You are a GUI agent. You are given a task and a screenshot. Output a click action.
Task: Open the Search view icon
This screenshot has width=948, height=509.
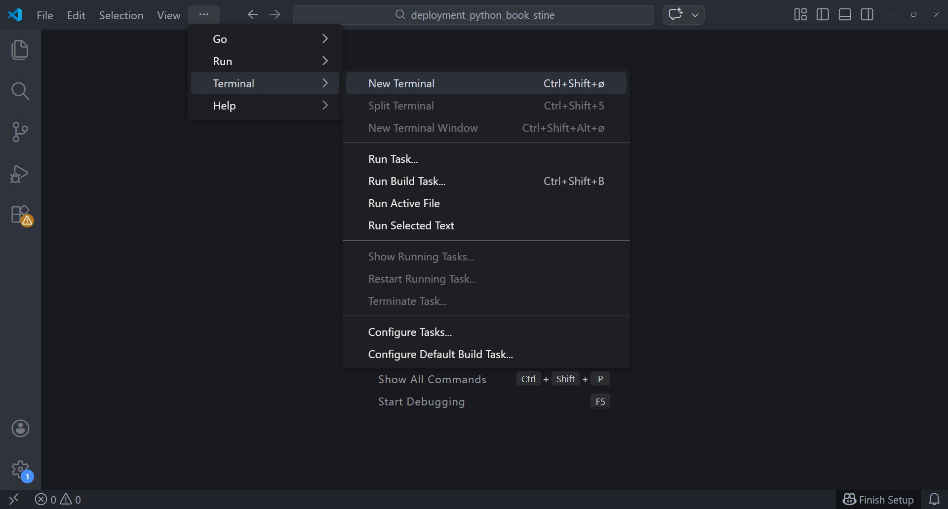[x=20, y=91]
